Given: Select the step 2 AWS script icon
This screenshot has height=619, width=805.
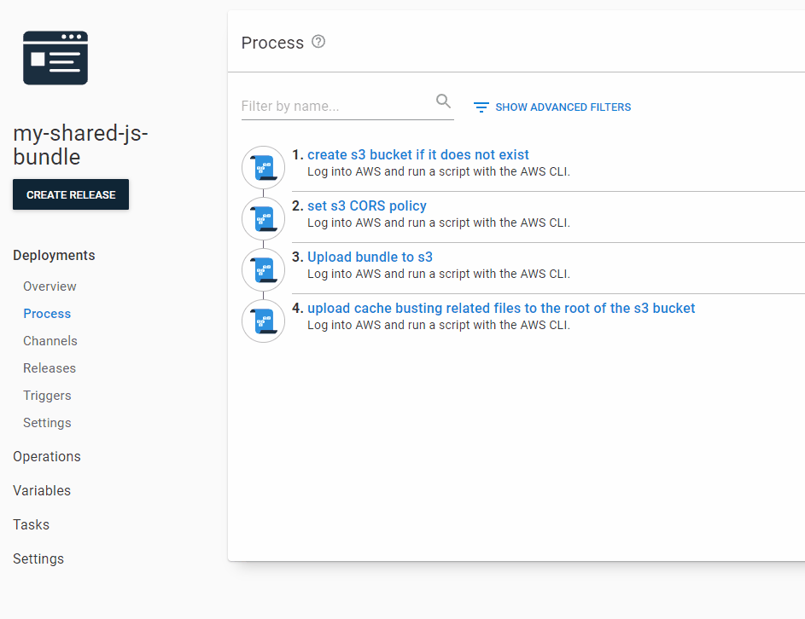Looking at the screenshot, I should pos(264,219).
